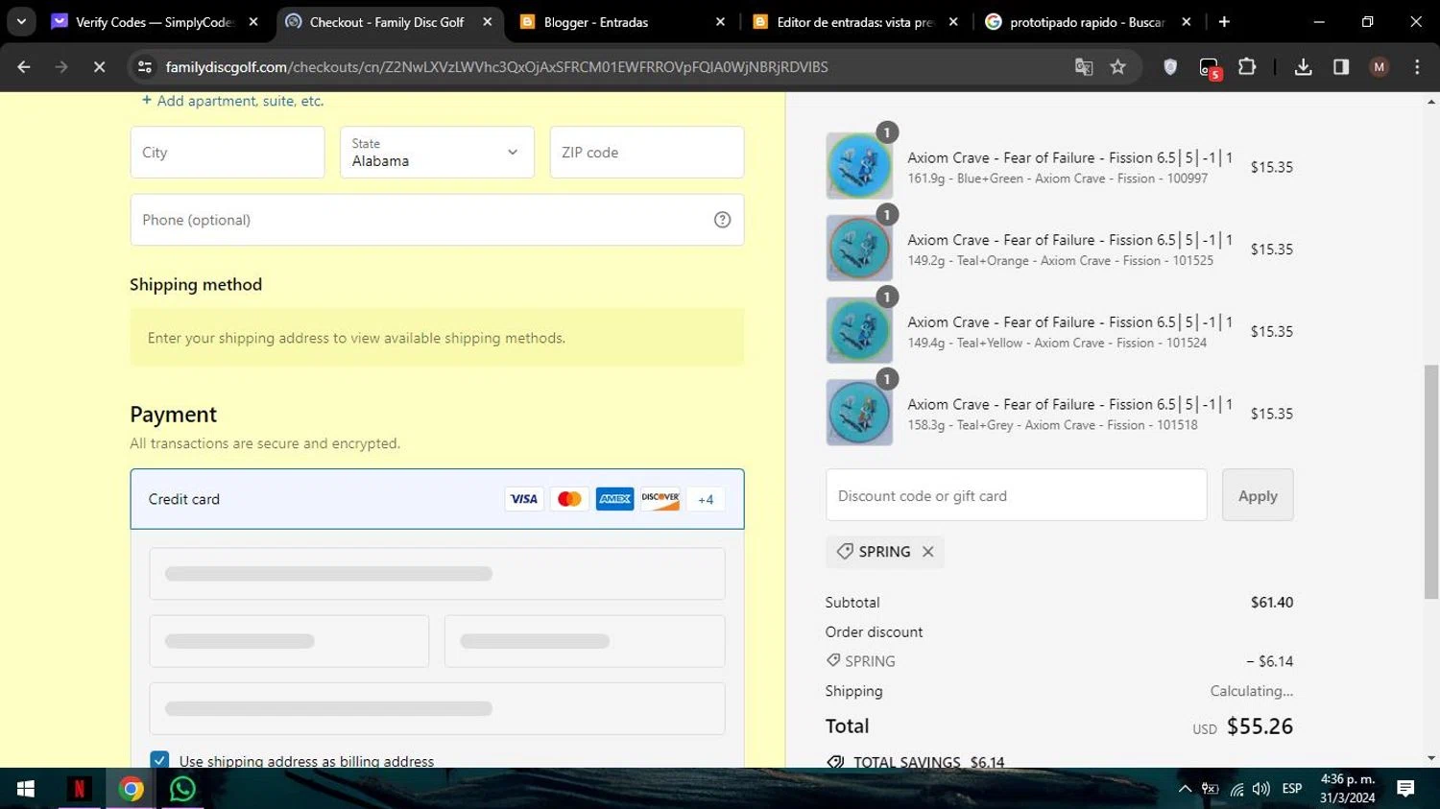
Task: Select the Credit card payment option
Action: click(437, 499)
